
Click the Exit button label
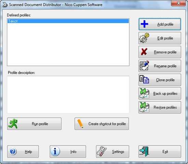(165, 152)
